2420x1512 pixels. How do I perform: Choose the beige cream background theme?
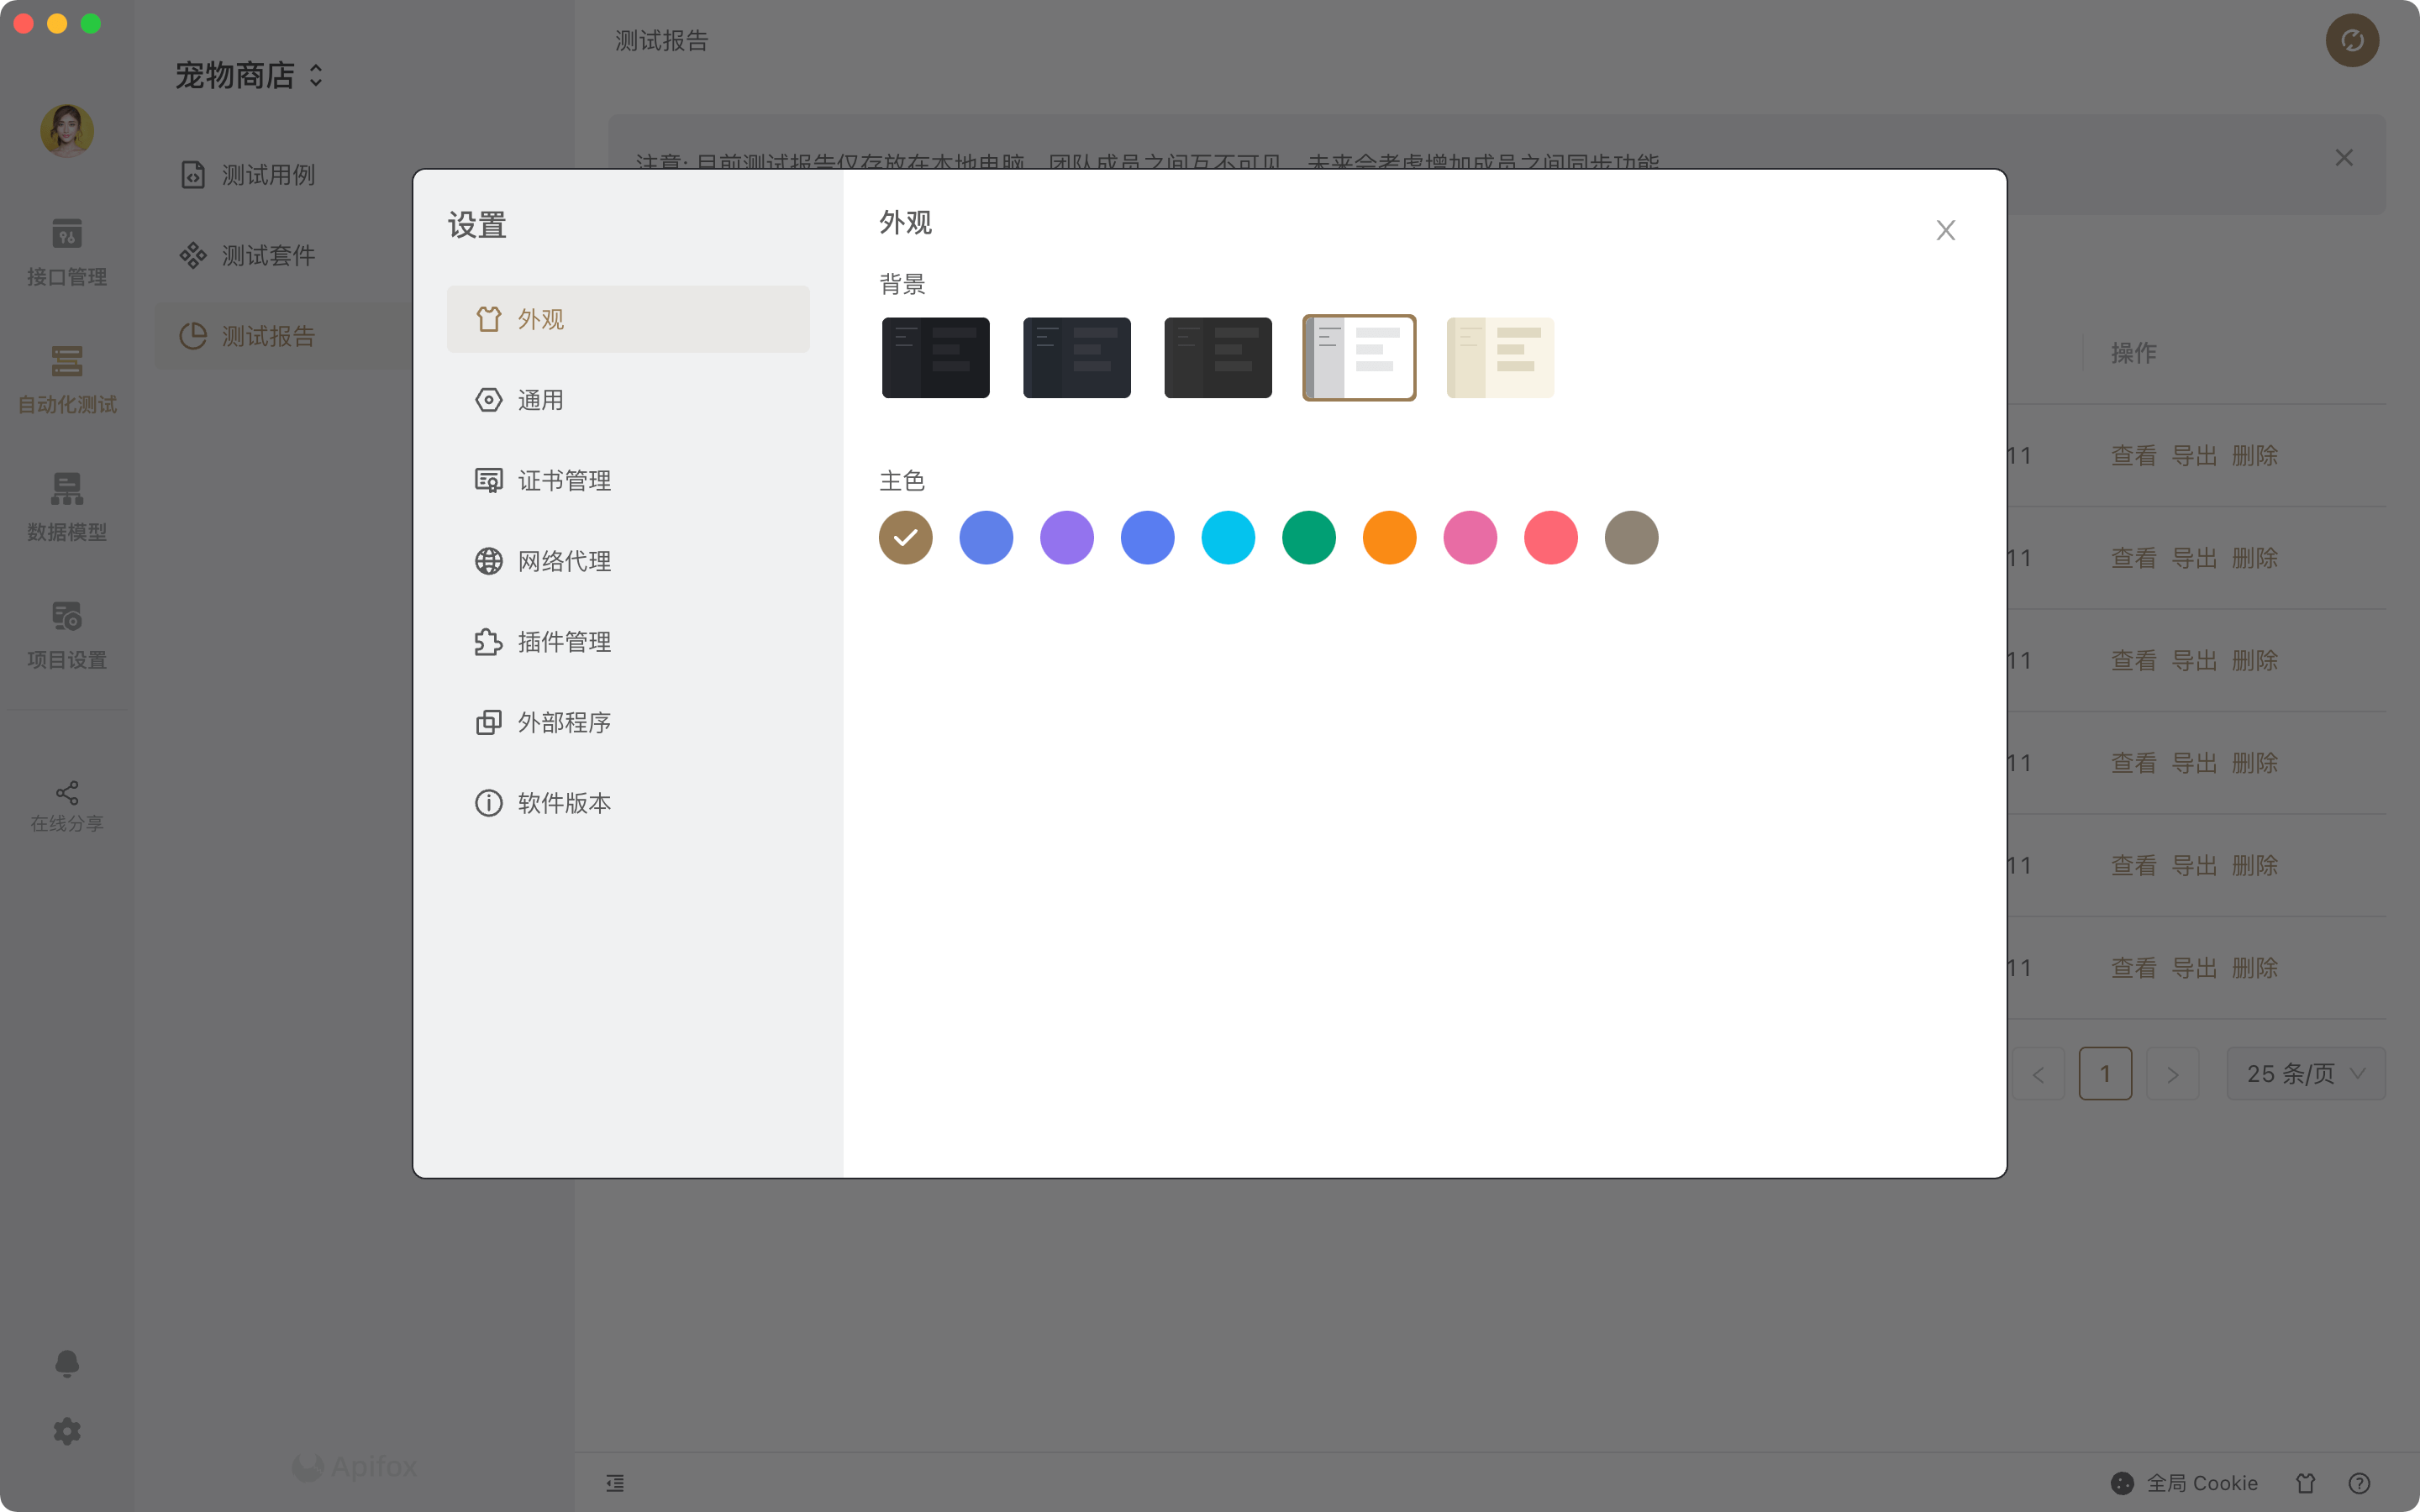point(1500,358)
